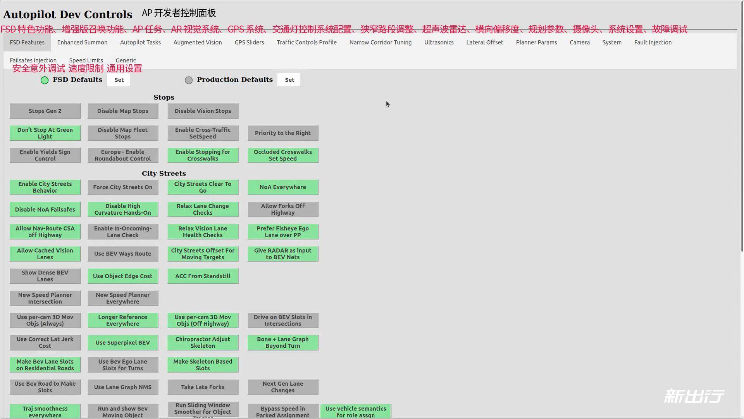Image resolution: width=744 pixels, height=419 pixels.
Task: Toggle City Streets Offset For Moving Targets
Action: click(203, 254)
